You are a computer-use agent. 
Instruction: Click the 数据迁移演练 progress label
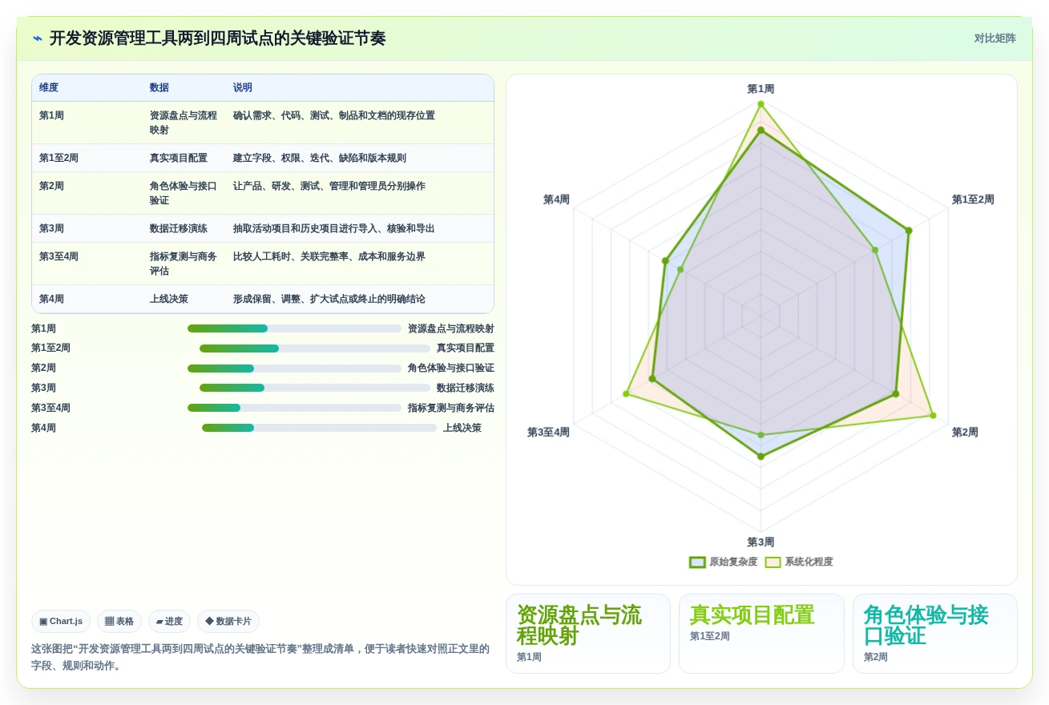465,388
